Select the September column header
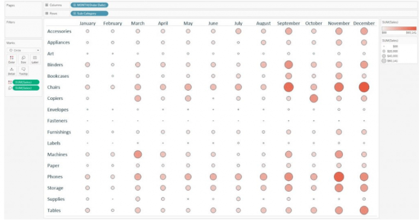Viewport: 420px width, 220px height. [288, 23]
